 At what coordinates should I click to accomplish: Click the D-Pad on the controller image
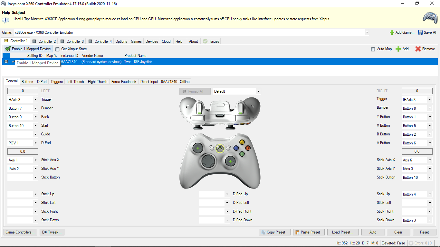pos(208,160)
